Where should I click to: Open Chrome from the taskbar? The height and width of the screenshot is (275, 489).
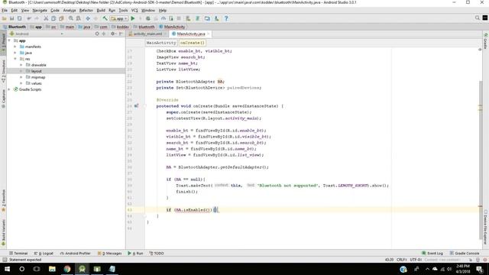(x=67, y=269)
